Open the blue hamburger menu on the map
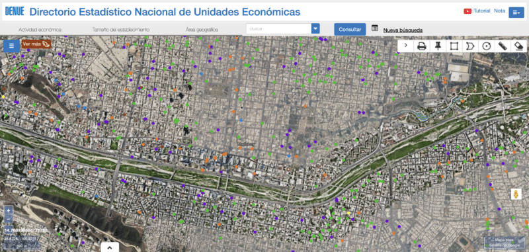Viewport: 529px width, 252px height. 11,46
